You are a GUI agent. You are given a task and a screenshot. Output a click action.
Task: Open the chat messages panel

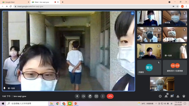(x=172, y=96)
